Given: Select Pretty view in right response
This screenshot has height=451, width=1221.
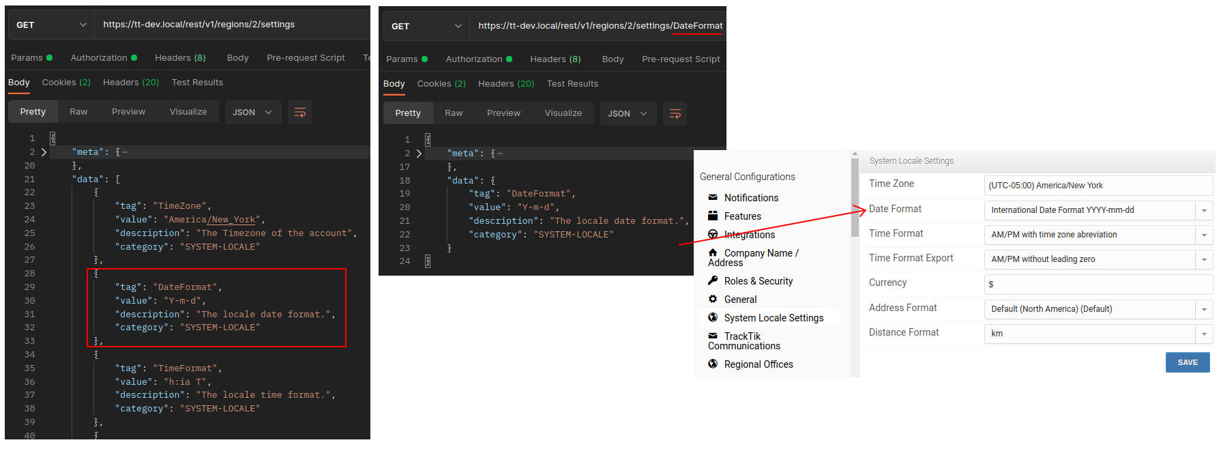Looking at the screenshot, I should (408, 113).
